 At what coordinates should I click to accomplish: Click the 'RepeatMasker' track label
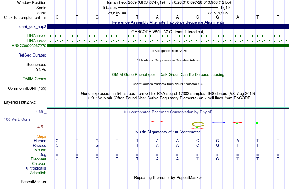33,182
